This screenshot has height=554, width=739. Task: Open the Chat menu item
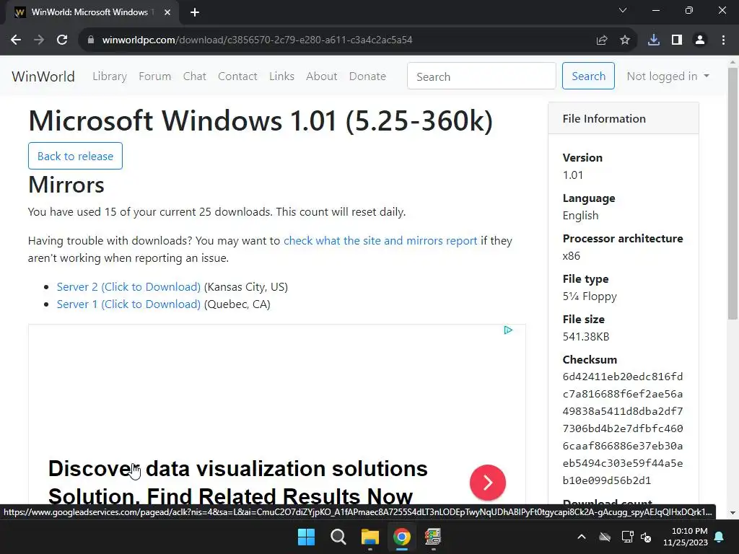click(x=195, y=76)
